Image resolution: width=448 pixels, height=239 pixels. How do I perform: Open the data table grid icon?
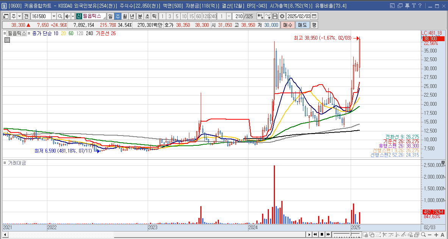pos(7,40)
